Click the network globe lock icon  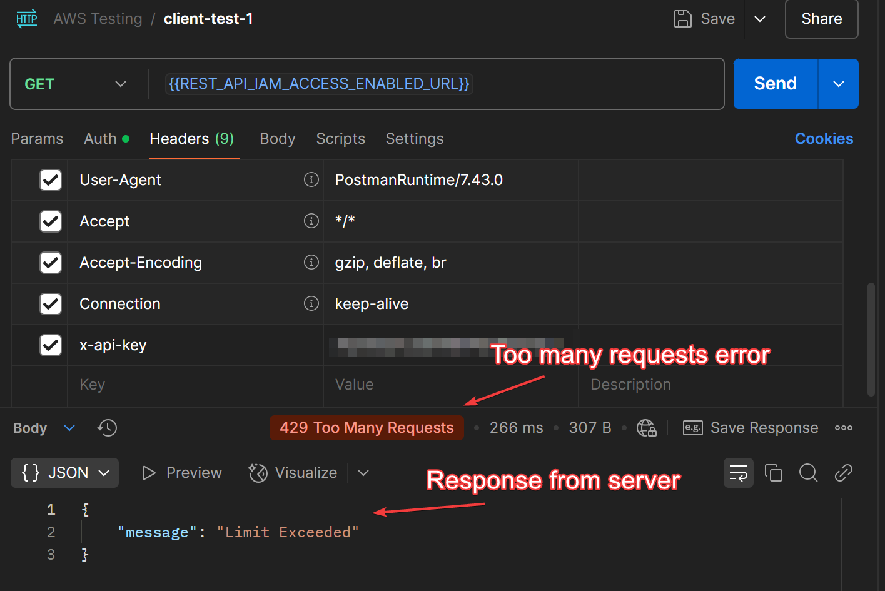click(646, 428)
